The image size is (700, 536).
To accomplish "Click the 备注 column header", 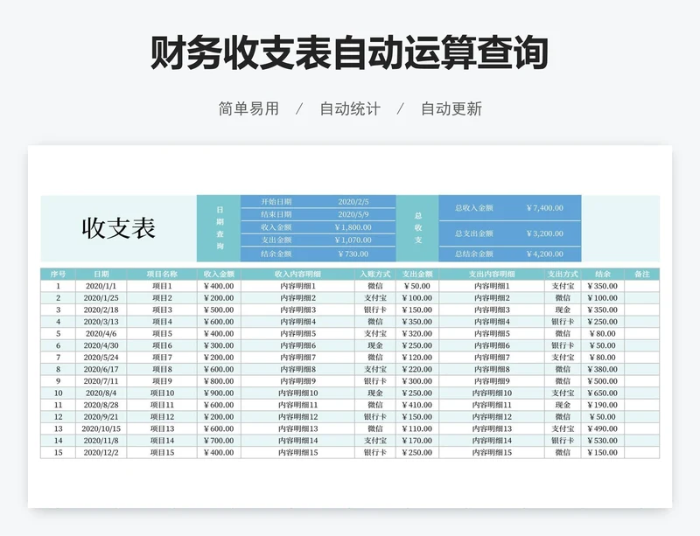I will point(642,274).
